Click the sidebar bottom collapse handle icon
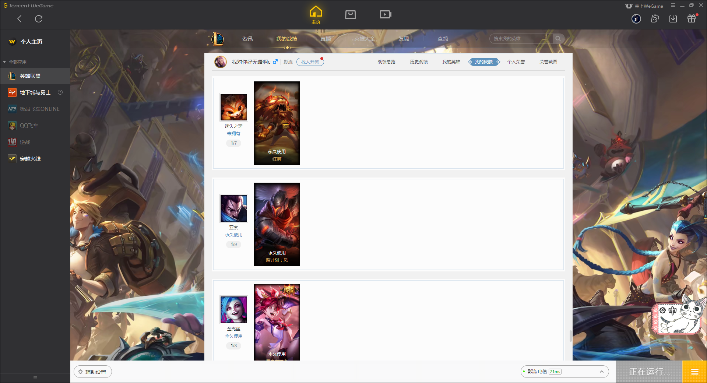The width and height of the screenshot is (707, 383). coord(35,378)
